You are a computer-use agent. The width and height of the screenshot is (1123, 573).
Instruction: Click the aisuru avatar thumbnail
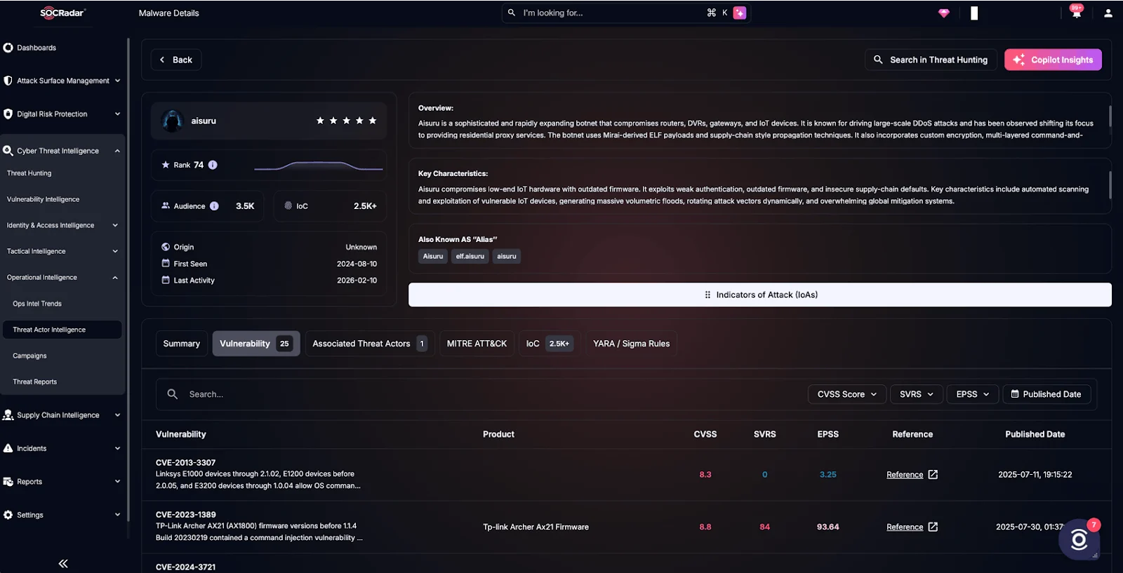pyautogui.click(x=173, y=121)
